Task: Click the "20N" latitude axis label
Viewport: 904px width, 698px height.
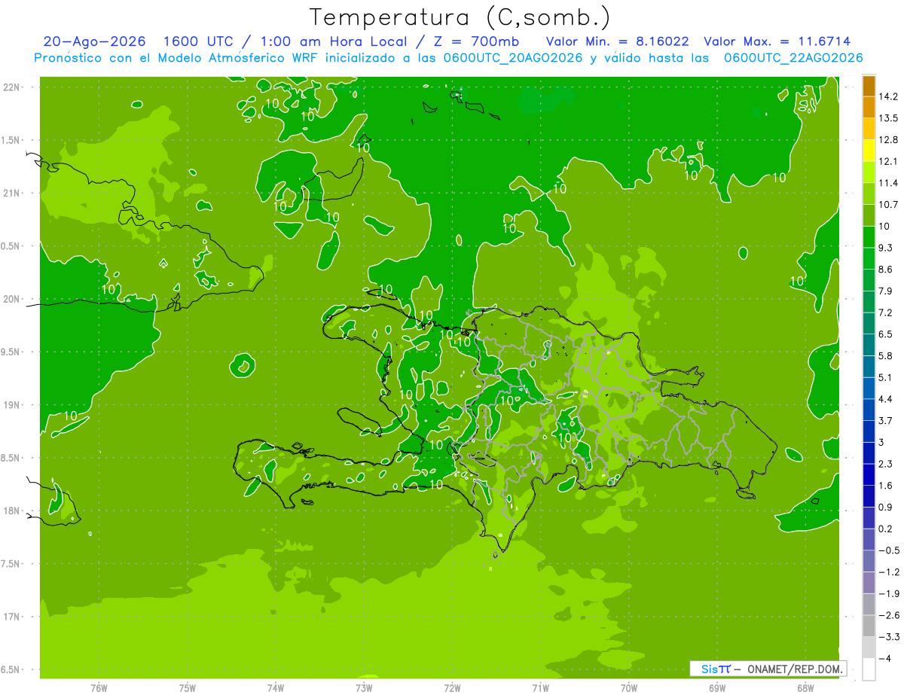Action: pyautogui.click(x=11, y=299)
